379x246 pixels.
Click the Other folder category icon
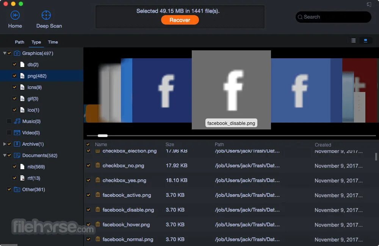click(x=17, y=189)
